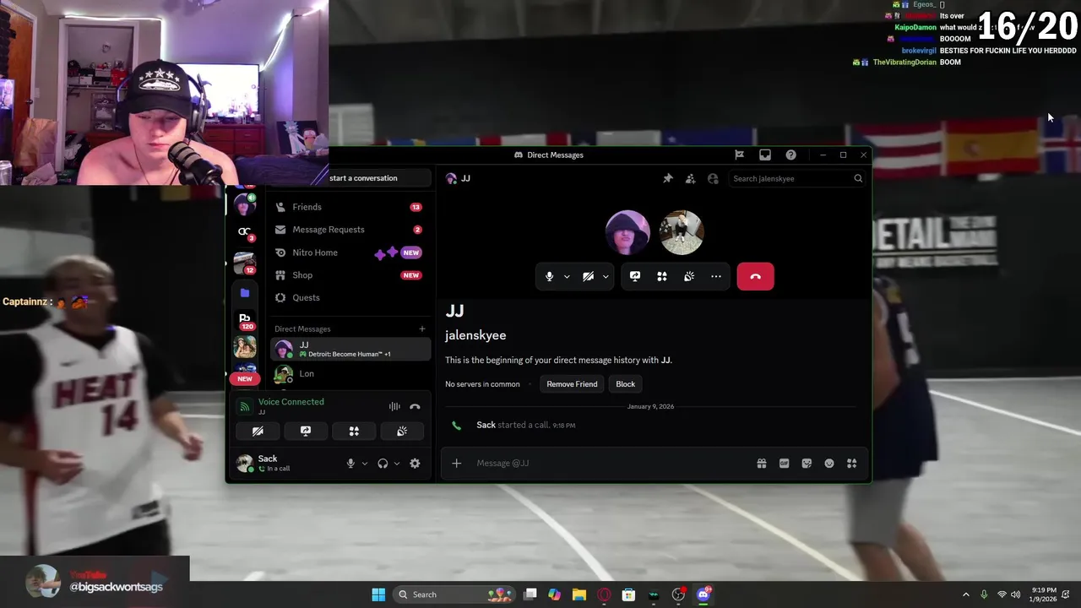The image size is (1081, 608).
Task: Show JJ's user profile panel
Action: [713, 178]
